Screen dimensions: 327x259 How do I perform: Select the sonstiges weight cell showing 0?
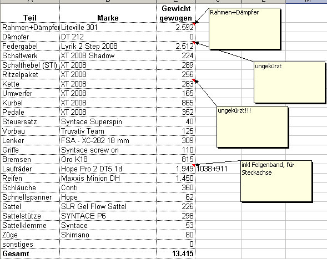[176, 245]
